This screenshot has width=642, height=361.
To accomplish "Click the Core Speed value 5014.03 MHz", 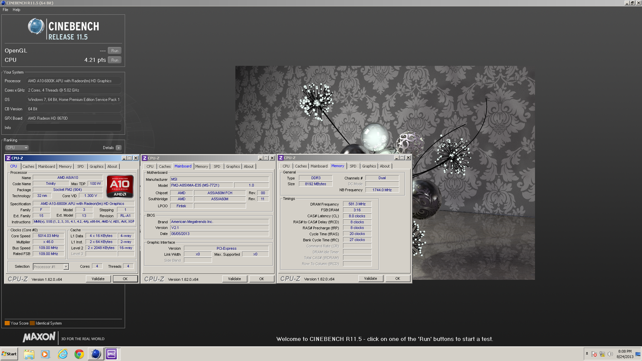I will click(x=48, y=236).
